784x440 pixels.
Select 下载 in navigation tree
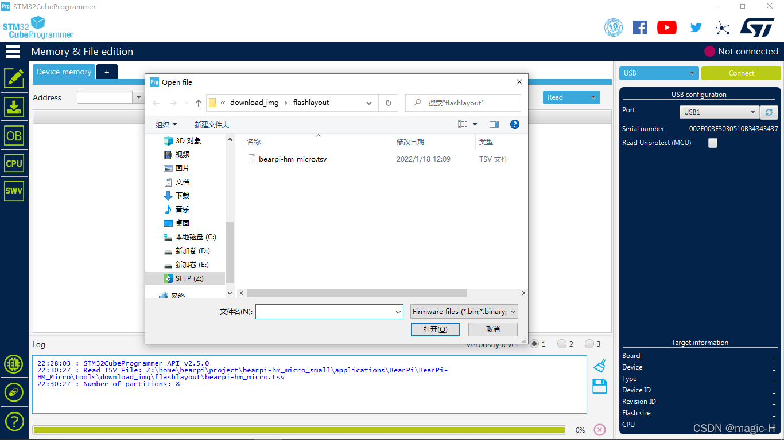pos(177,196)
